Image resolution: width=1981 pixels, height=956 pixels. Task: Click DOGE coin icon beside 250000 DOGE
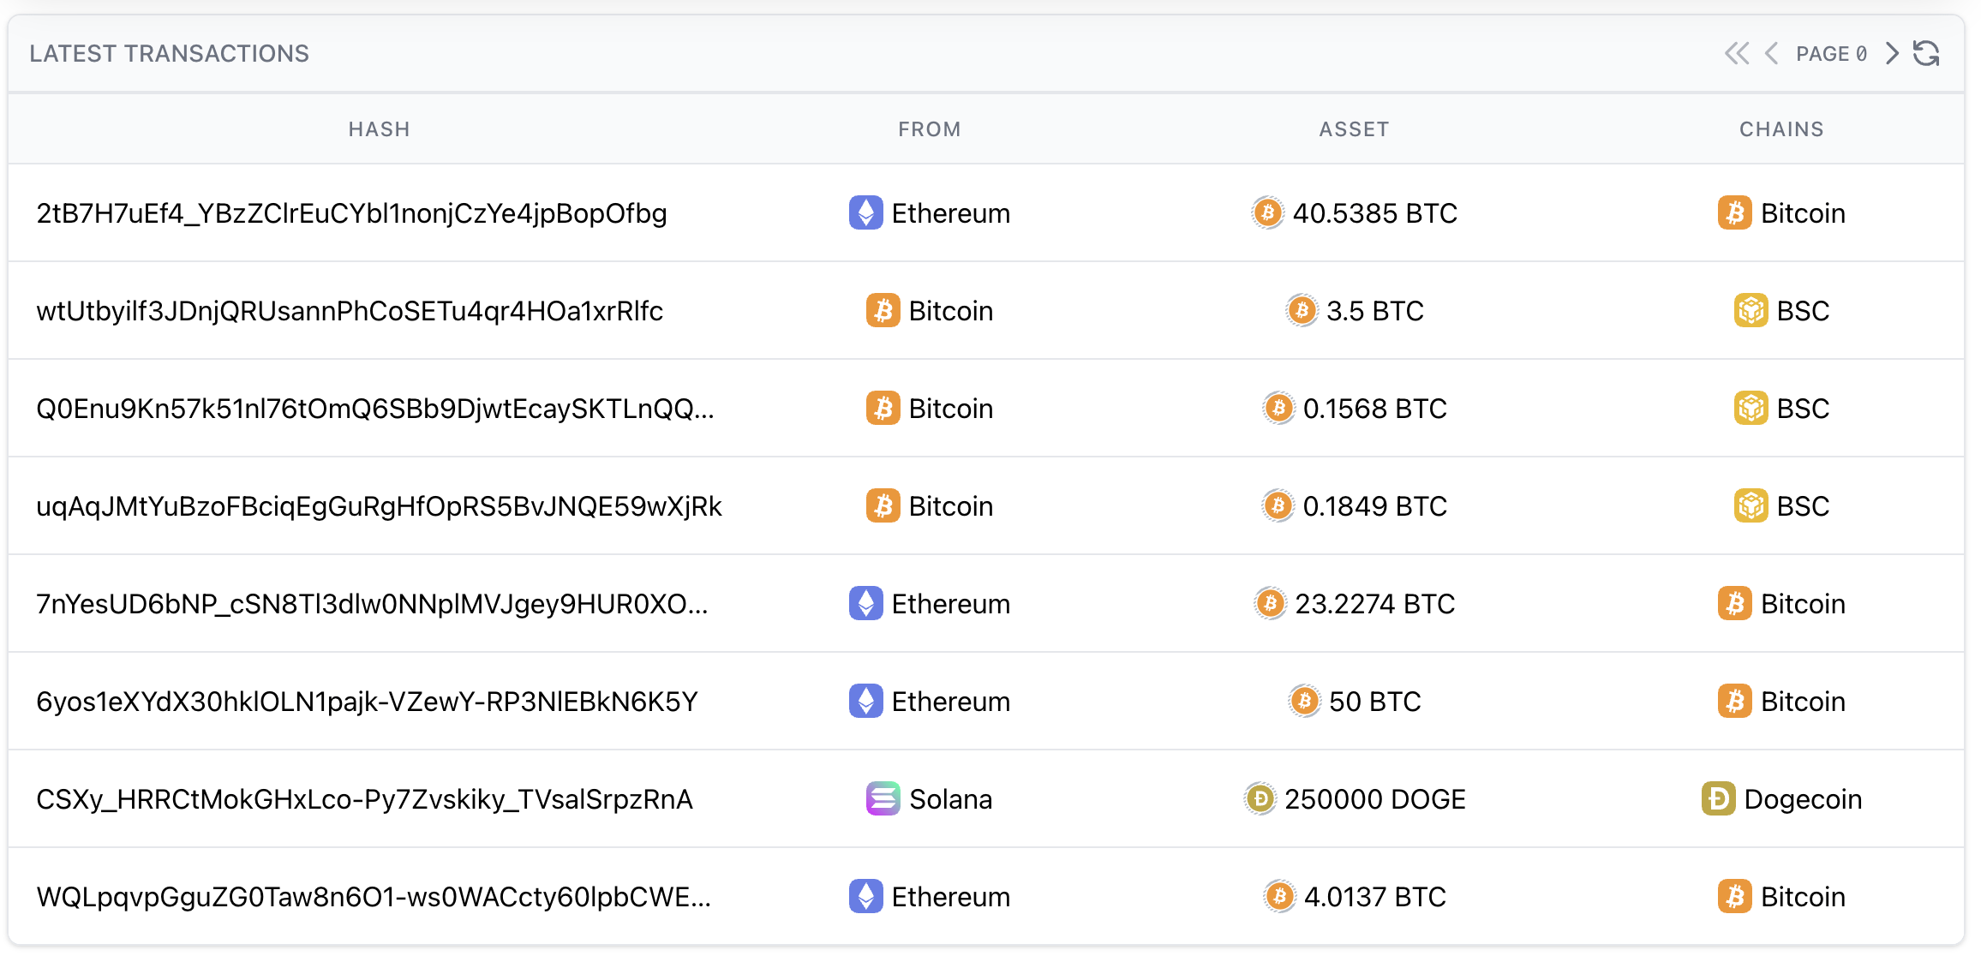[x=1260, y=799]
